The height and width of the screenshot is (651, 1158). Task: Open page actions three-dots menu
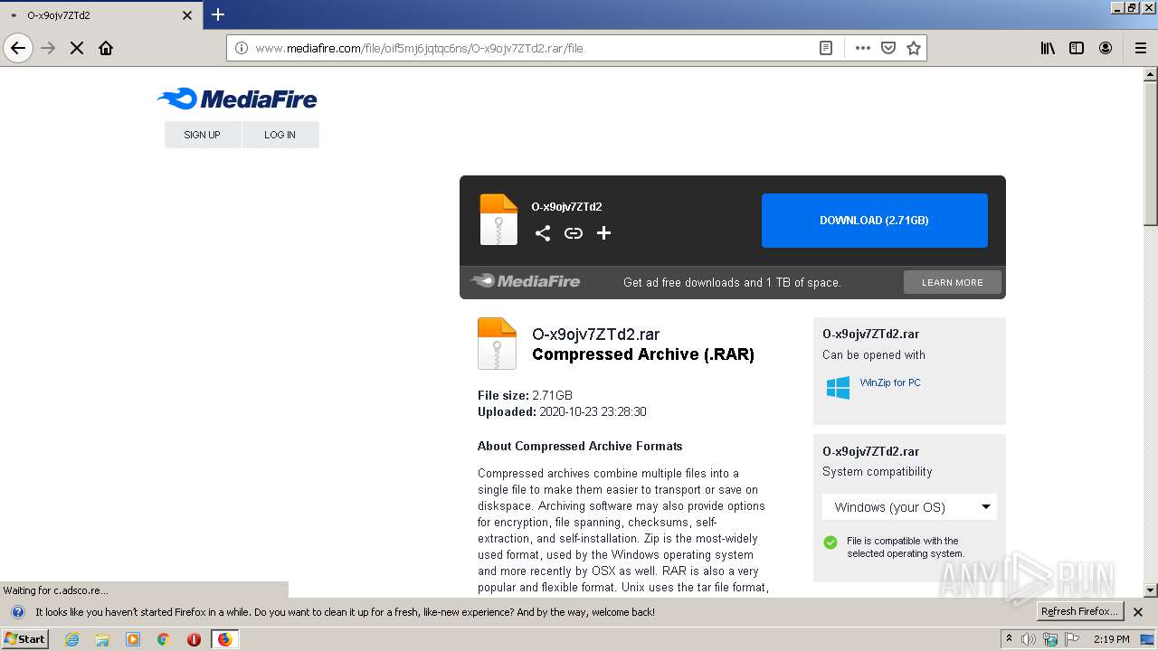pyautogui.click(x=863, y=48)
